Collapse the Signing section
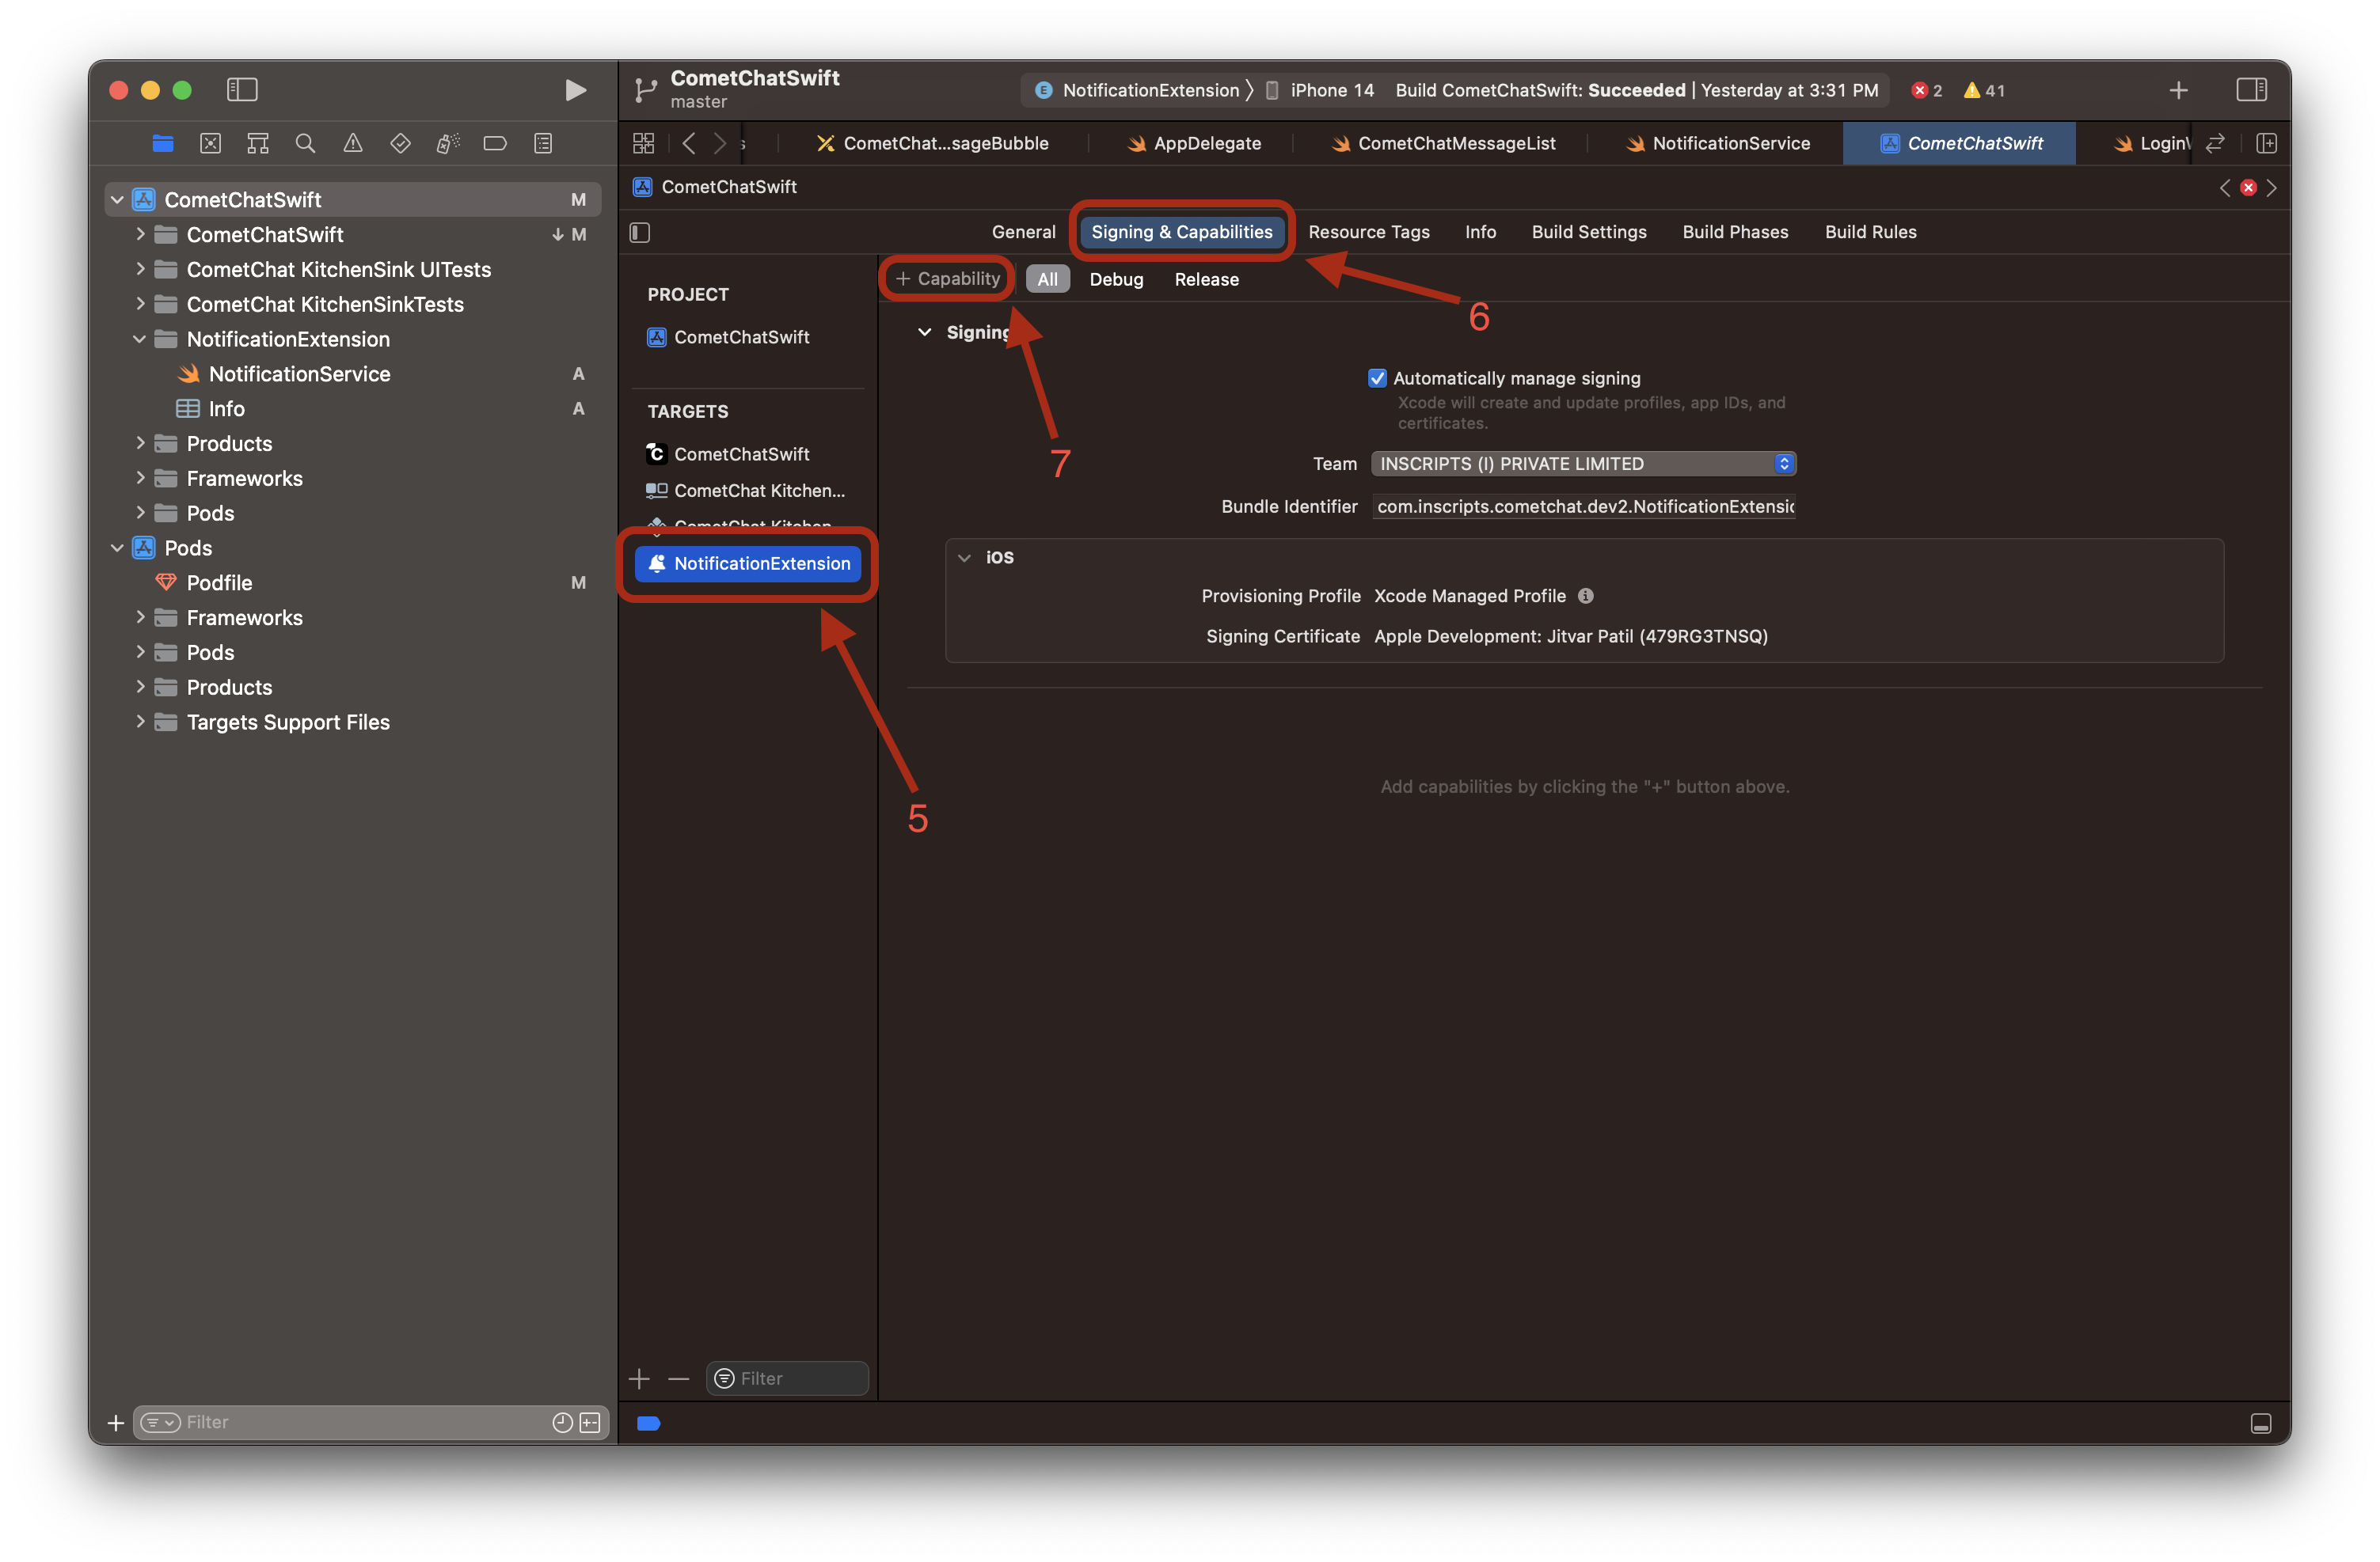2380x1562 pixels. point(925,333)
